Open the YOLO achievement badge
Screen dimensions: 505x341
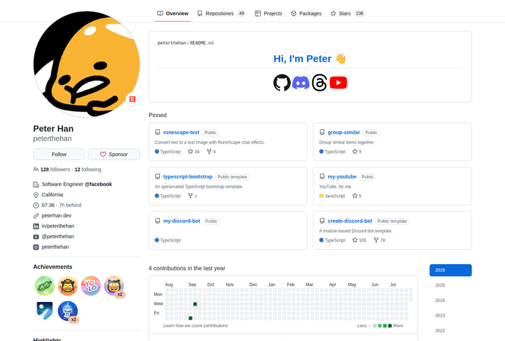[x=91, y=286]
